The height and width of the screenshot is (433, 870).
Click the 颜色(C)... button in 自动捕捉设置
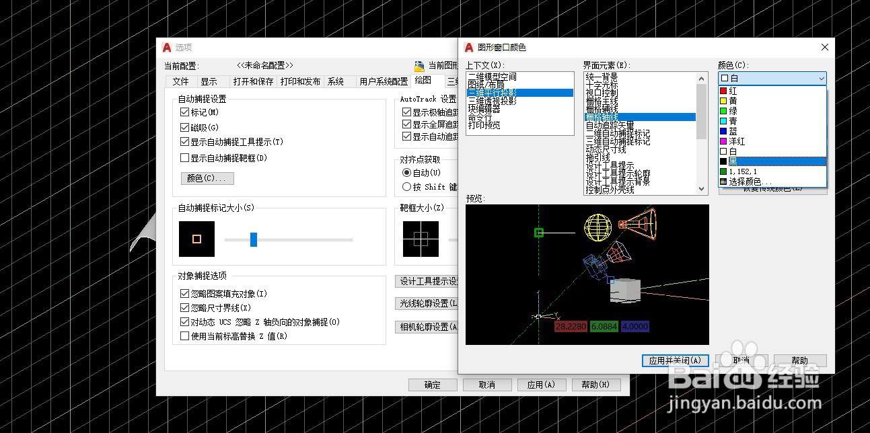point(207,178)
